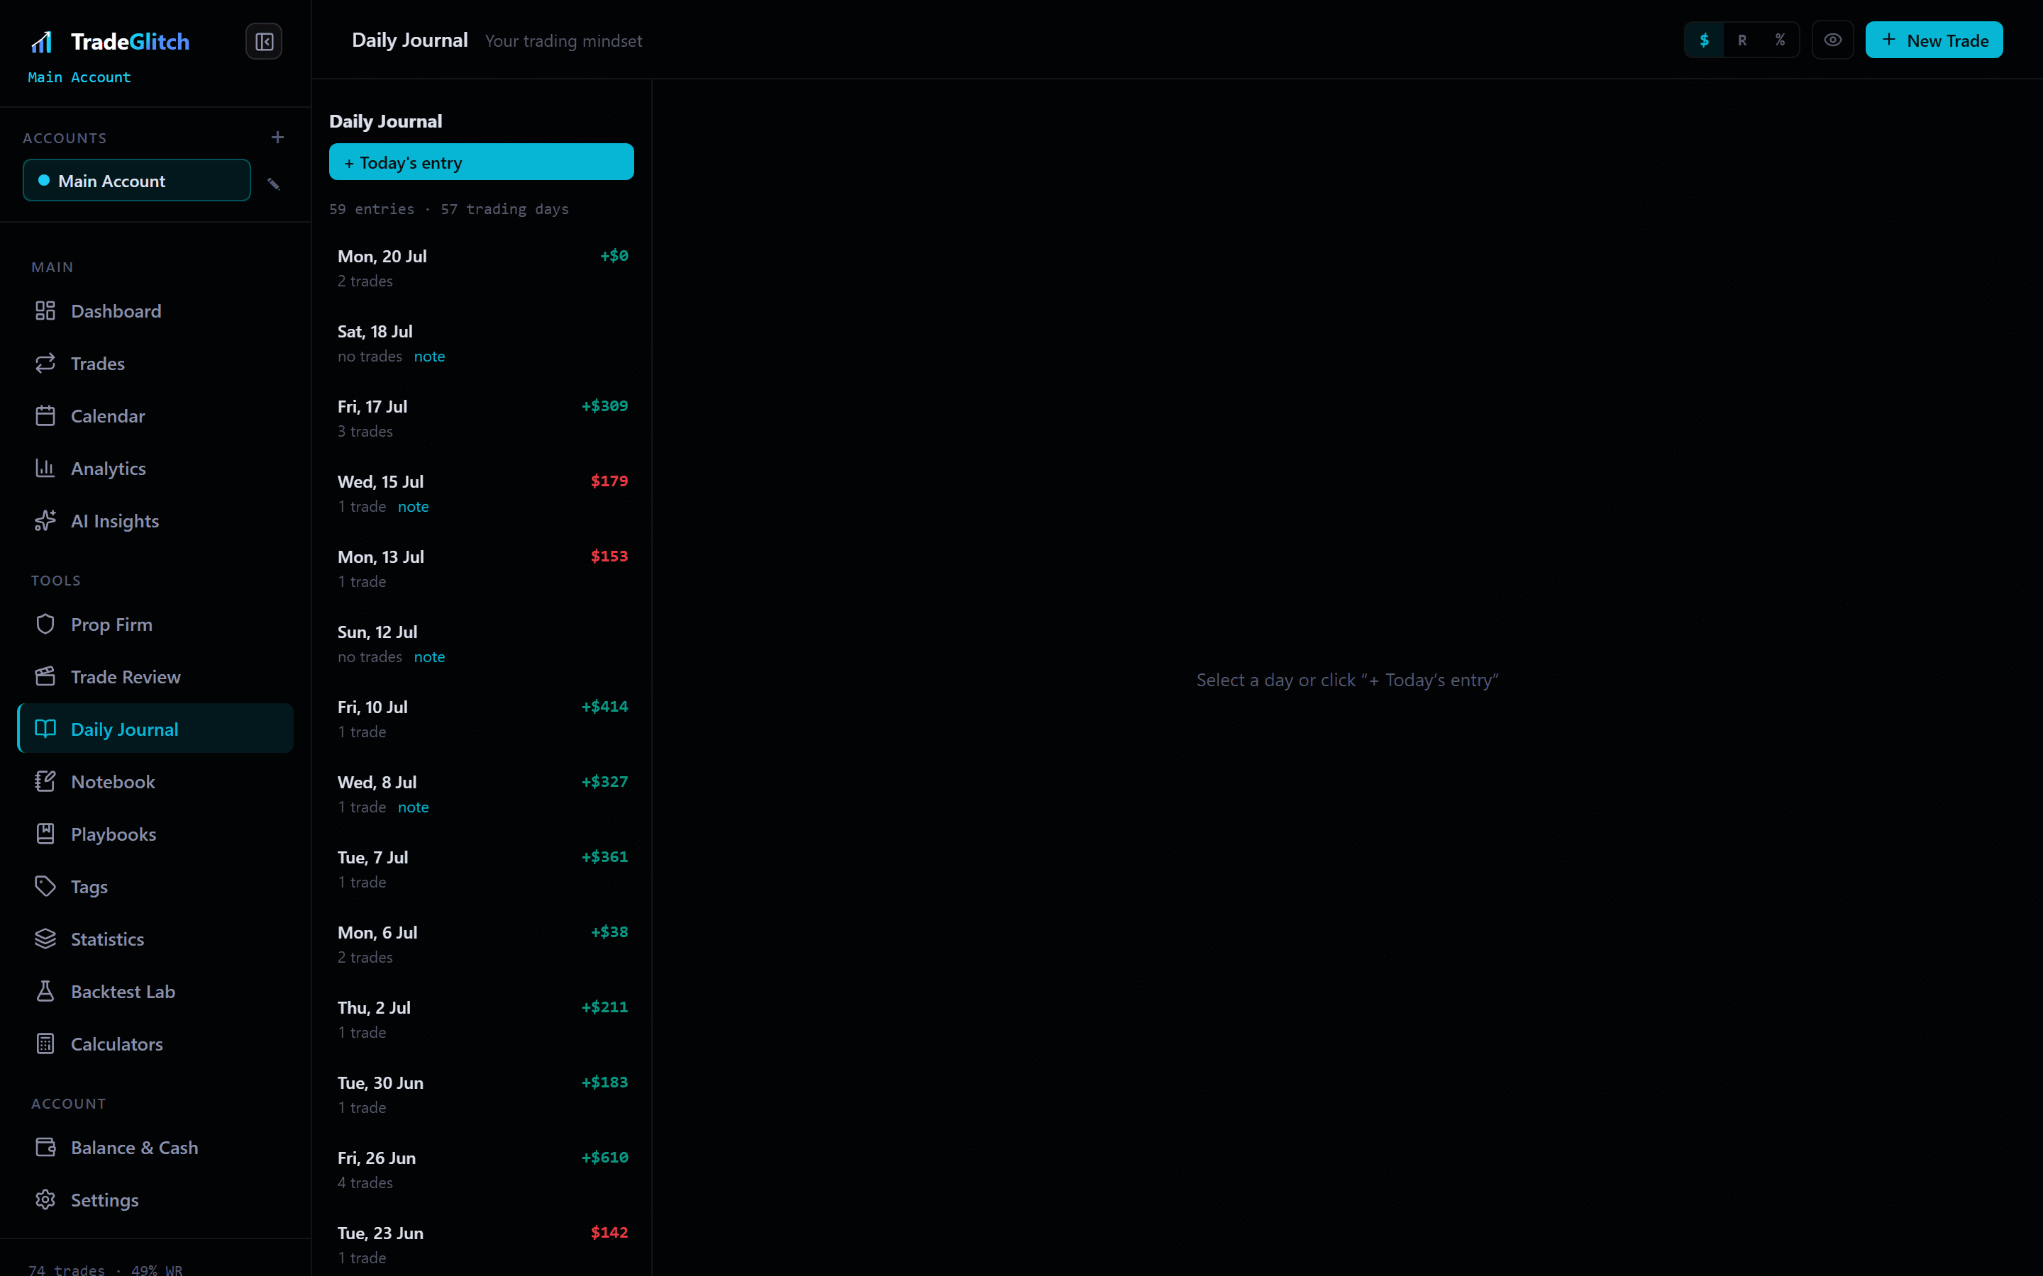
Task: Navigate to Trade Review
Action: [x=155, y=676]
